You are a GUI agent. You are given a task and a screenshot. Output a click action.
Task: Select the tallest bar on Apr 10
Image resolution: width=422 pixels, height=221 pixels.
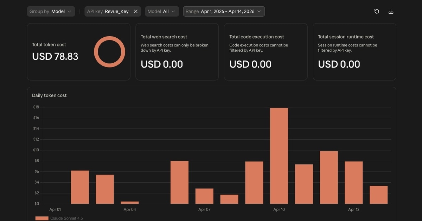[279, 156]
